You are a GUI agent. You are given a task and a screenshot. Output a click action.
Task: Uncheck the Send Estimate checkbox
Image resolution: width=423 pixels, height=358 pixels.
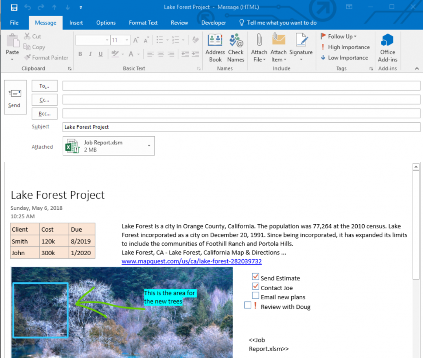pos(255,277)
